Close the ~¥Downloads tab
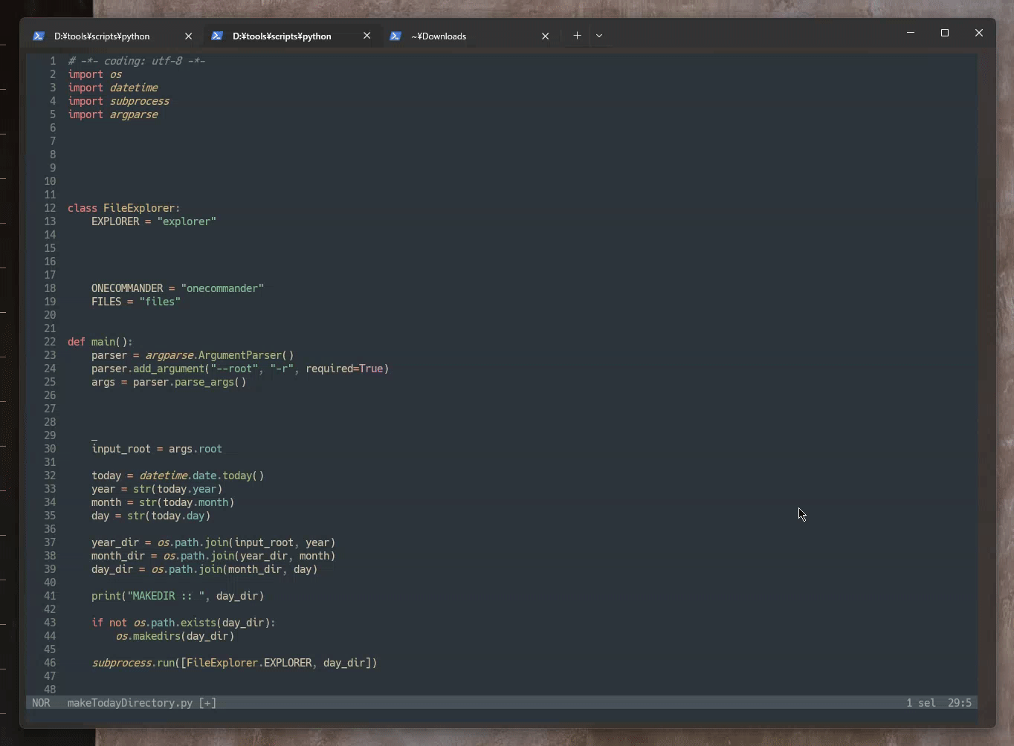The width and height of the screenshot is (1014, 746). point(546,36)
